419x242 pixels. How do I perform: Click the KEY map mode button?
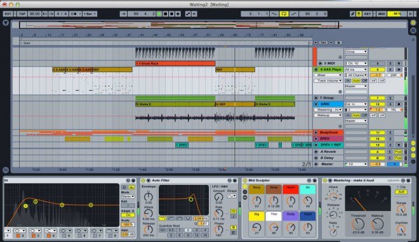(368, 14)
